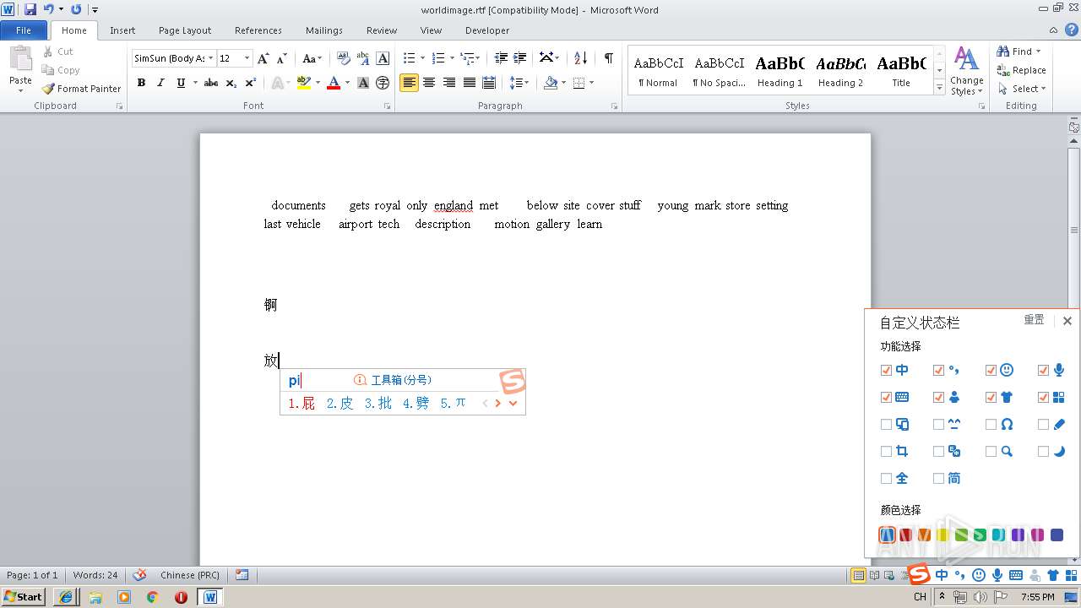Open the Phonetic Guide tool
Image resolution: width=1081 pixels, height=608 pixels.
click(x=363, y=58)
